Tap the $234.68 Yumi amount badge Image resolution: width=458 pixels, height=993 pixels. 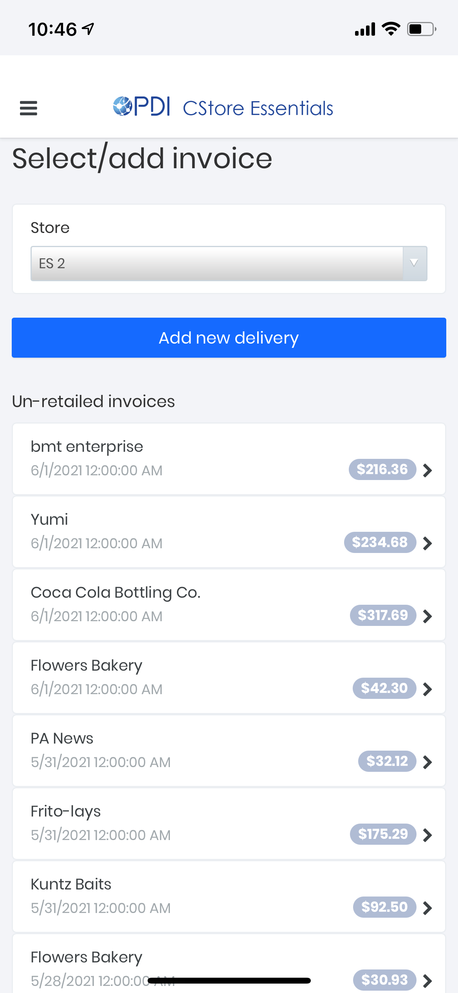click(380, 542)
